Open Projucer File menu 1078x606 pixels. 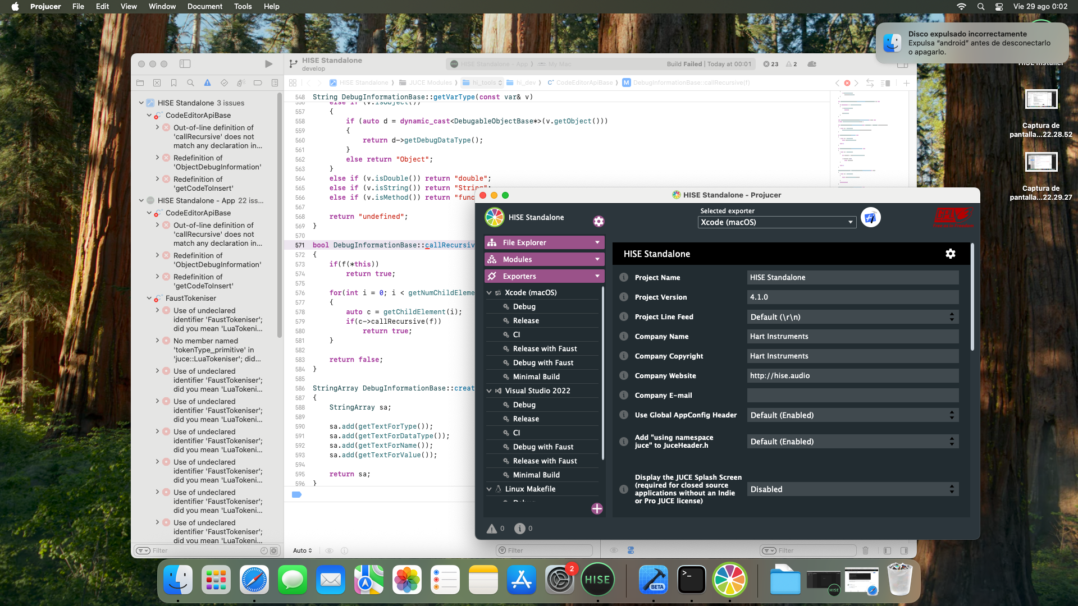78,6
